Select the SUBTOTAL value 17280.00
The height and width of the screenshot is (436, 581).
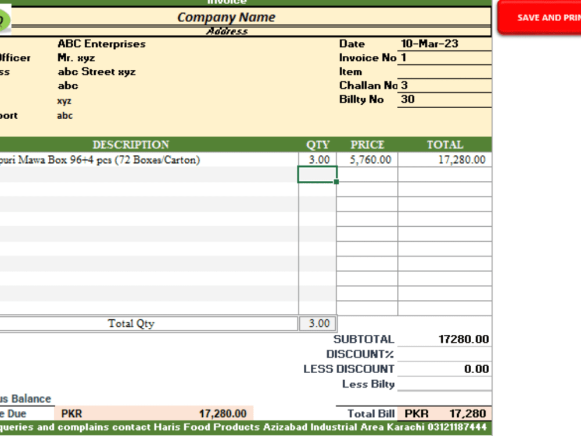[x=444, y=339]
